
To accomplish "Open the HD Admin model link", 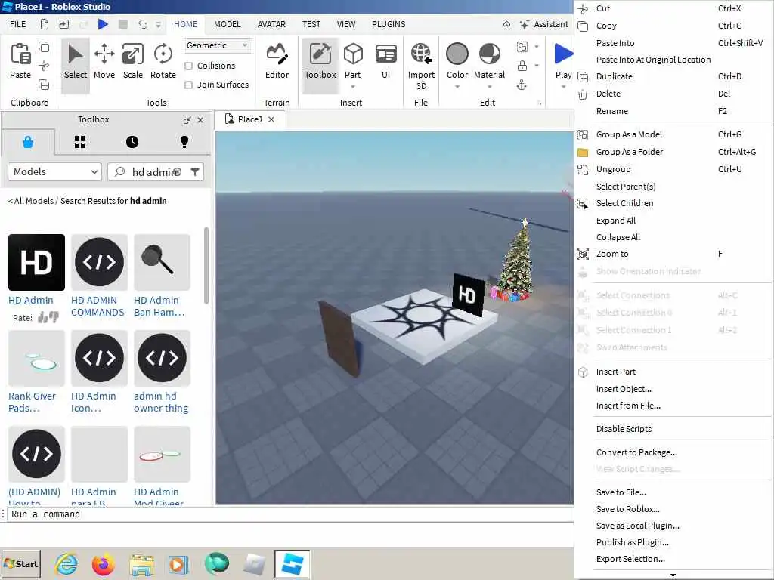I will (x=30, y=300).
